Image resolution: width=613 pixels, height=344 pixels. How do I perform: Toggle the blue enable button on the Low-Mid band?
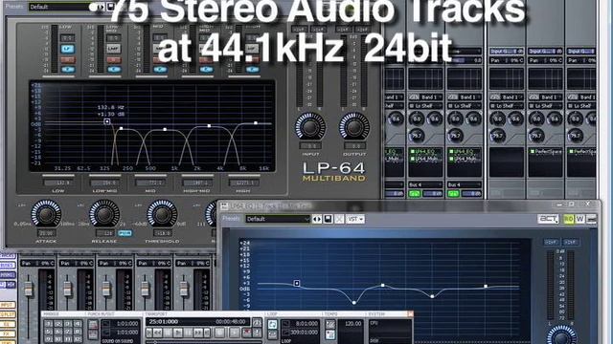click(x=114, y=70)
